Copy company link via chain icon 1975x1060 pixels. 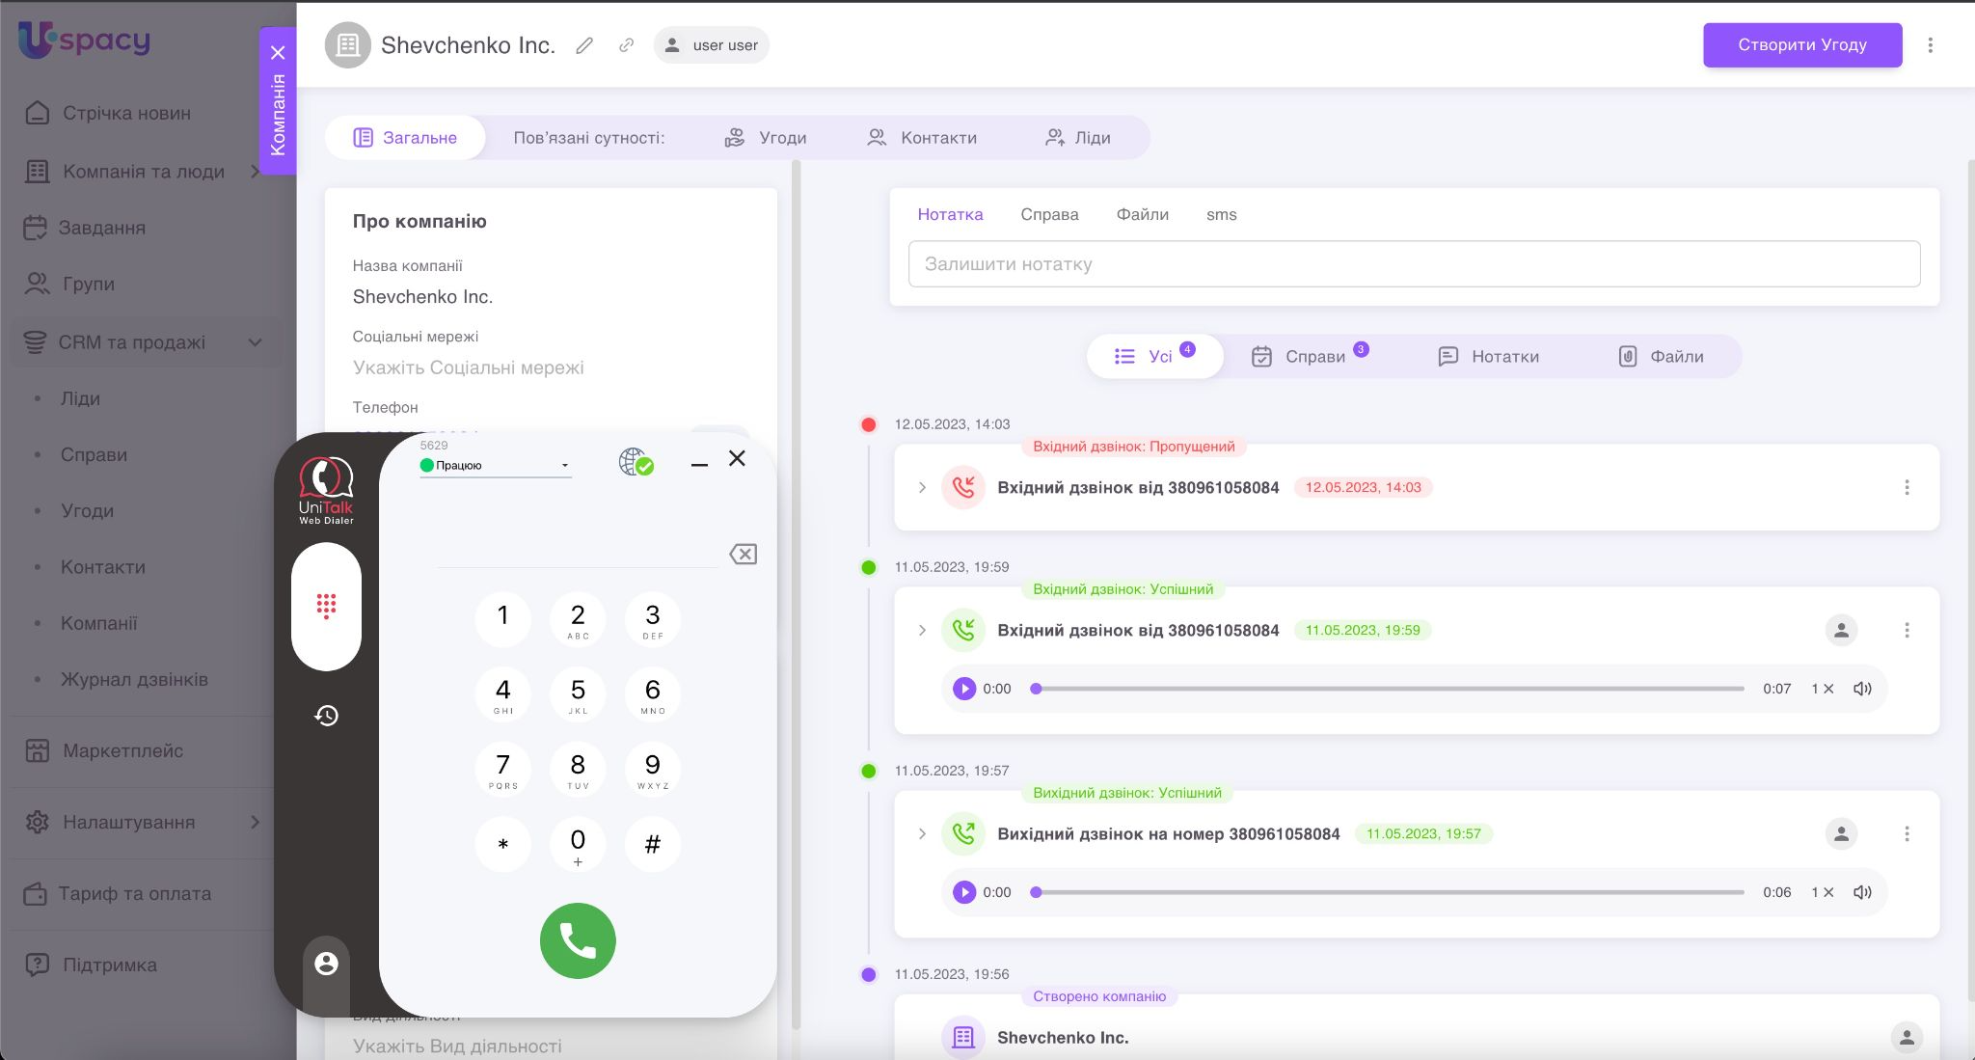[627, 45]
